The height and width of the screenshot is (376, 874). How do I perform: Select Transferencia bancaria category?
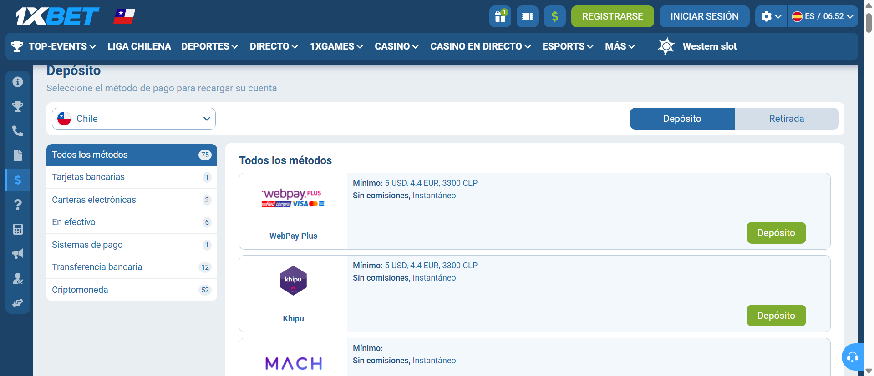coord(132,267)
